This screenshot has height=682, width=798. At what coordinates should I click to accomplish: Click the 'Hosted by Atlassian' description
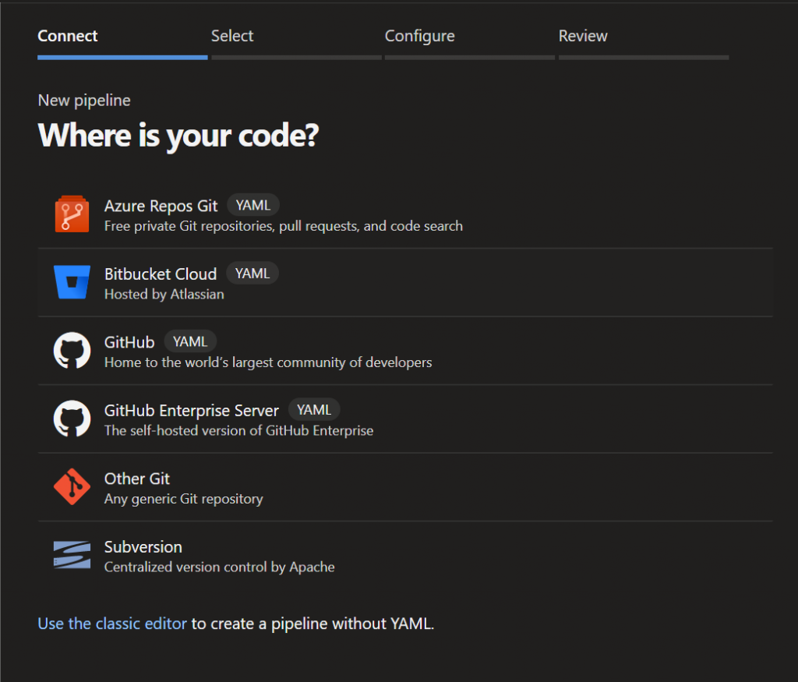164,294
